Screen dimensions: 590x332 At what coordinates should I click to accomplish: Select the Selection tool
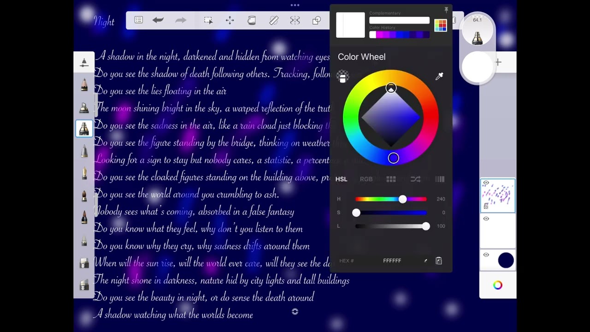[208, 20]
